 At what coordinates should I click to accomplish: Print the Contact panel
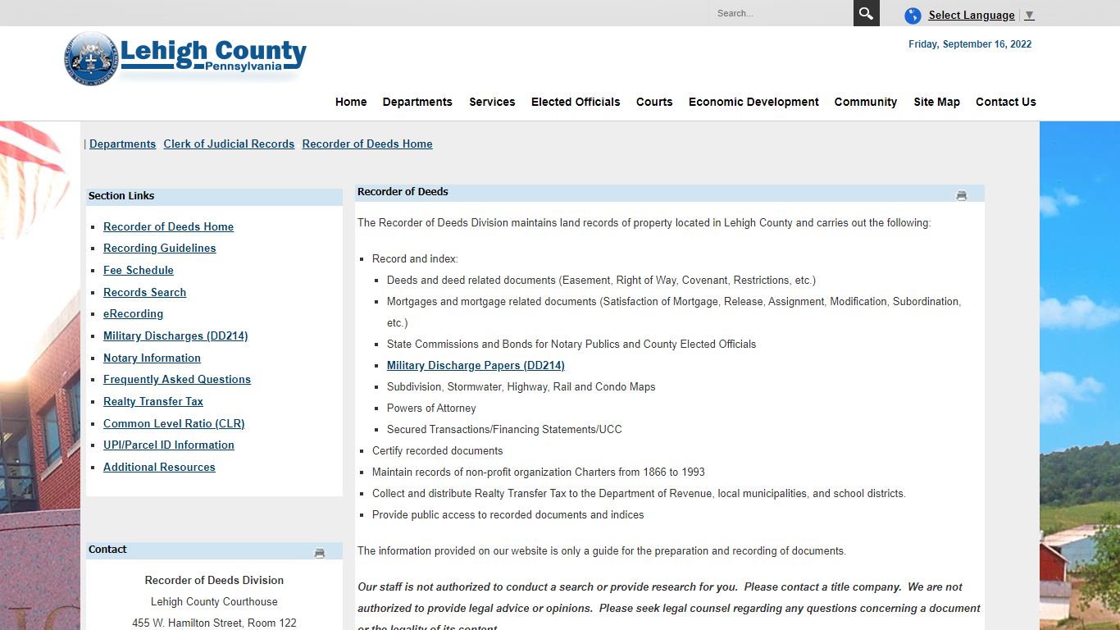[319, 554]
